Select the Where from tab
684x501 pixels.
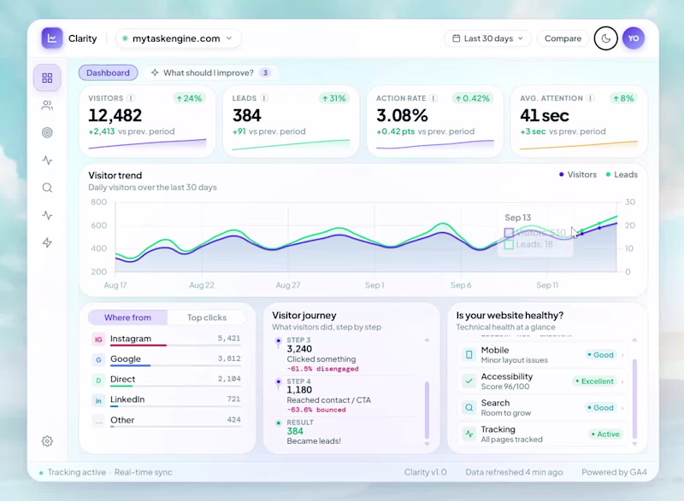127,317
